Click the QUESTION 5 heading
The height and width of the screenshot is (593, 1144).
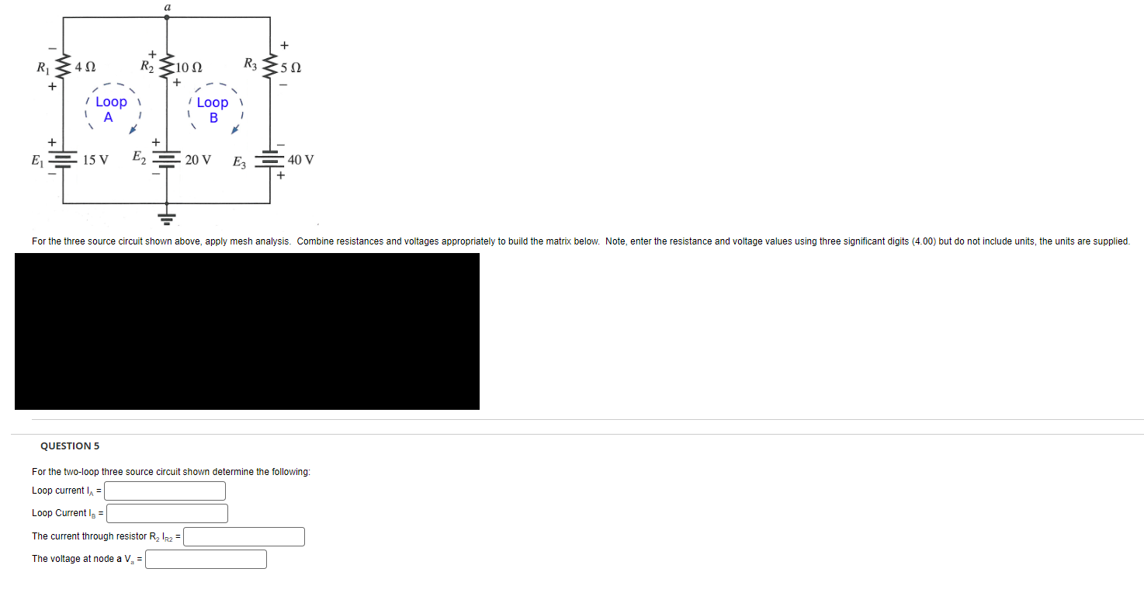[x=70, y=446]
